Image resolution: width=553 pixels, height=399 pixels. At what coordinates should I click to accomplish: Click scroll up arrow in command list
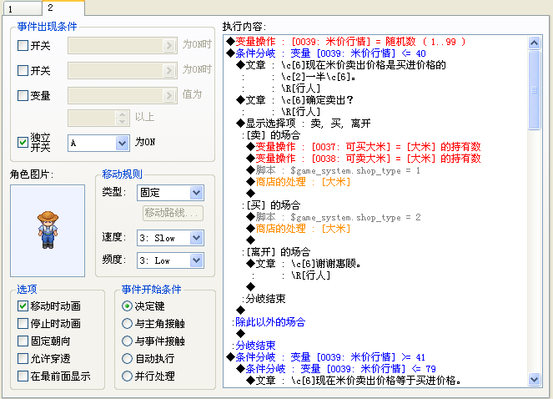pyautogui.click(x=535, y=43)
